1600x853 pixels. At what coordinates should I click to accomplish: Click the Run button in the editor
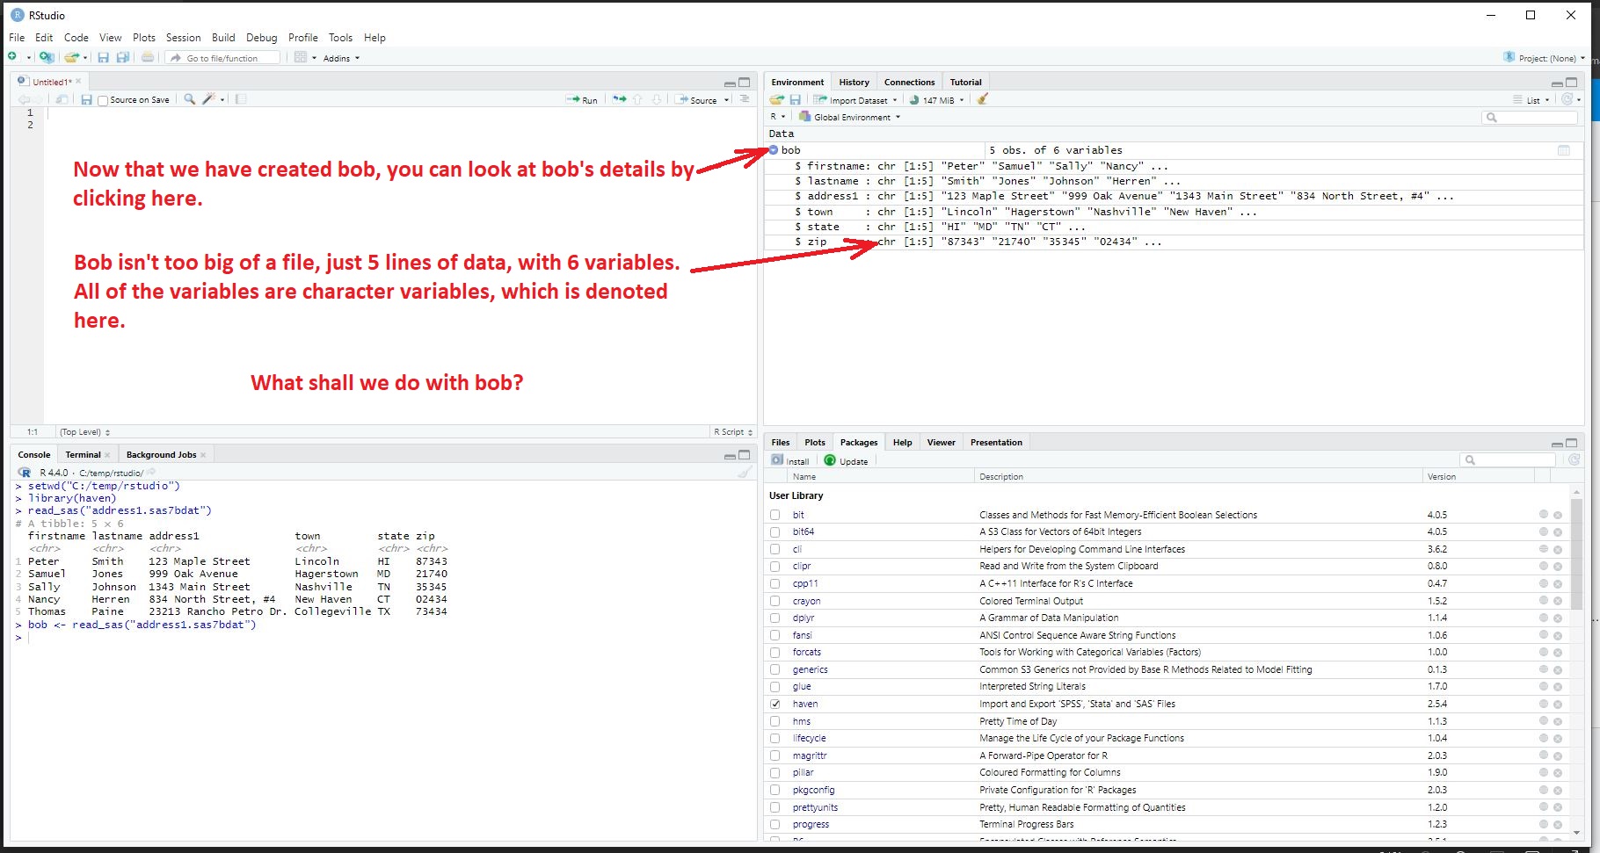pos(583,100)
